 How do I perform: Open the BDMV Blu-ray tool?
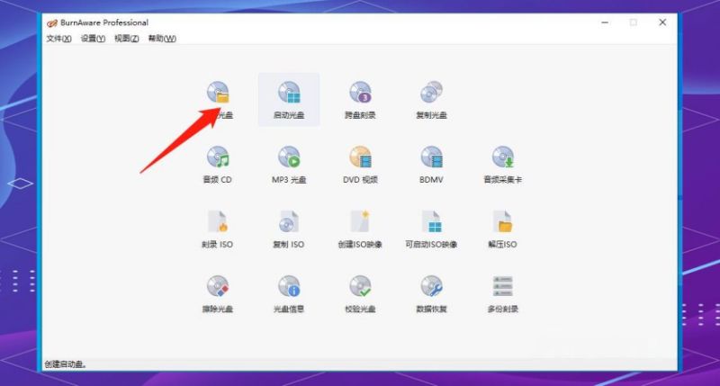431,165
